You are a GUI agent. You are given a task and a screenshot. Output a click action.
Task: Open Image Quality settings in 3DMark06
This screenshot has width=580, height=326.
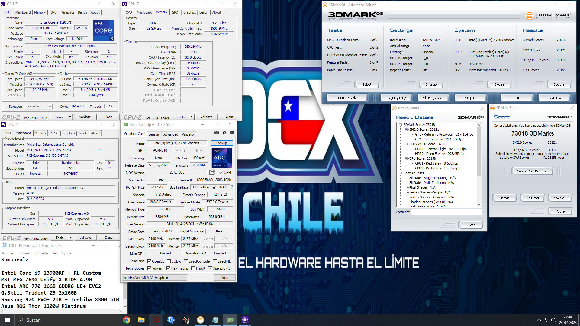(x=397, y=98)
